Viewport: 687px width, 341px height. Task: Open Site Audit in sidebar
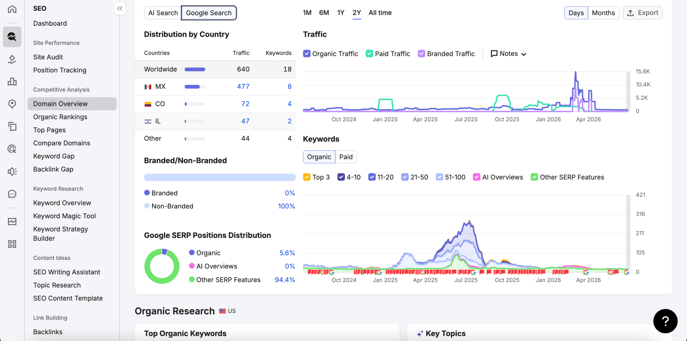pos(48,57)
